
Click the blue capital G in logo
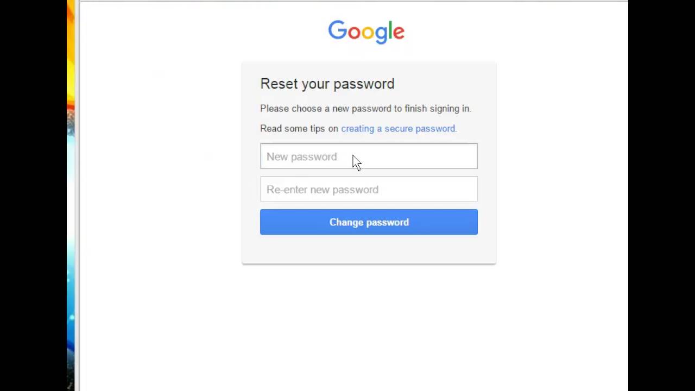(x=337, y=30)
